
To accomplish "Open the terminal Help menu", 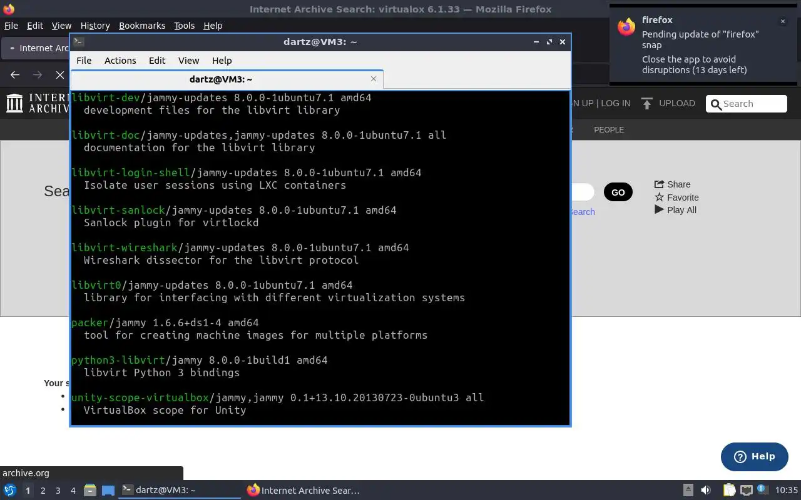I will pos(222,61).
